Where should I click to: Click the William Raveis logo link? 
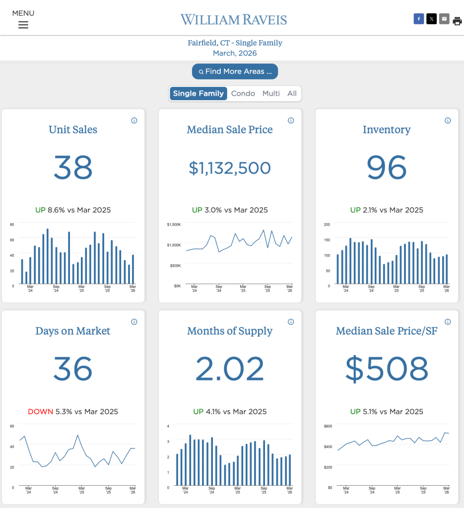(x=234, y=20)
